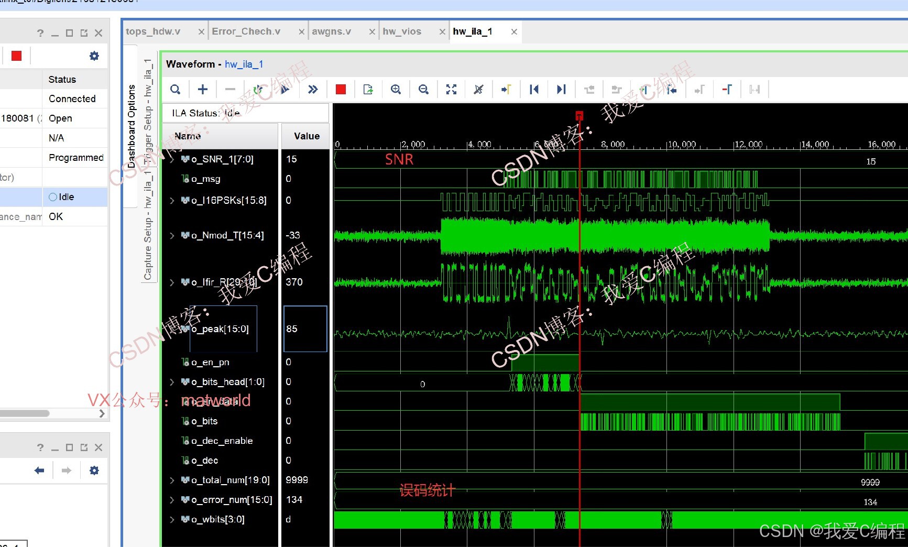Toggle the cursor snapping icon
This screenshot has width=908, height=547.
tap(478, 90)
